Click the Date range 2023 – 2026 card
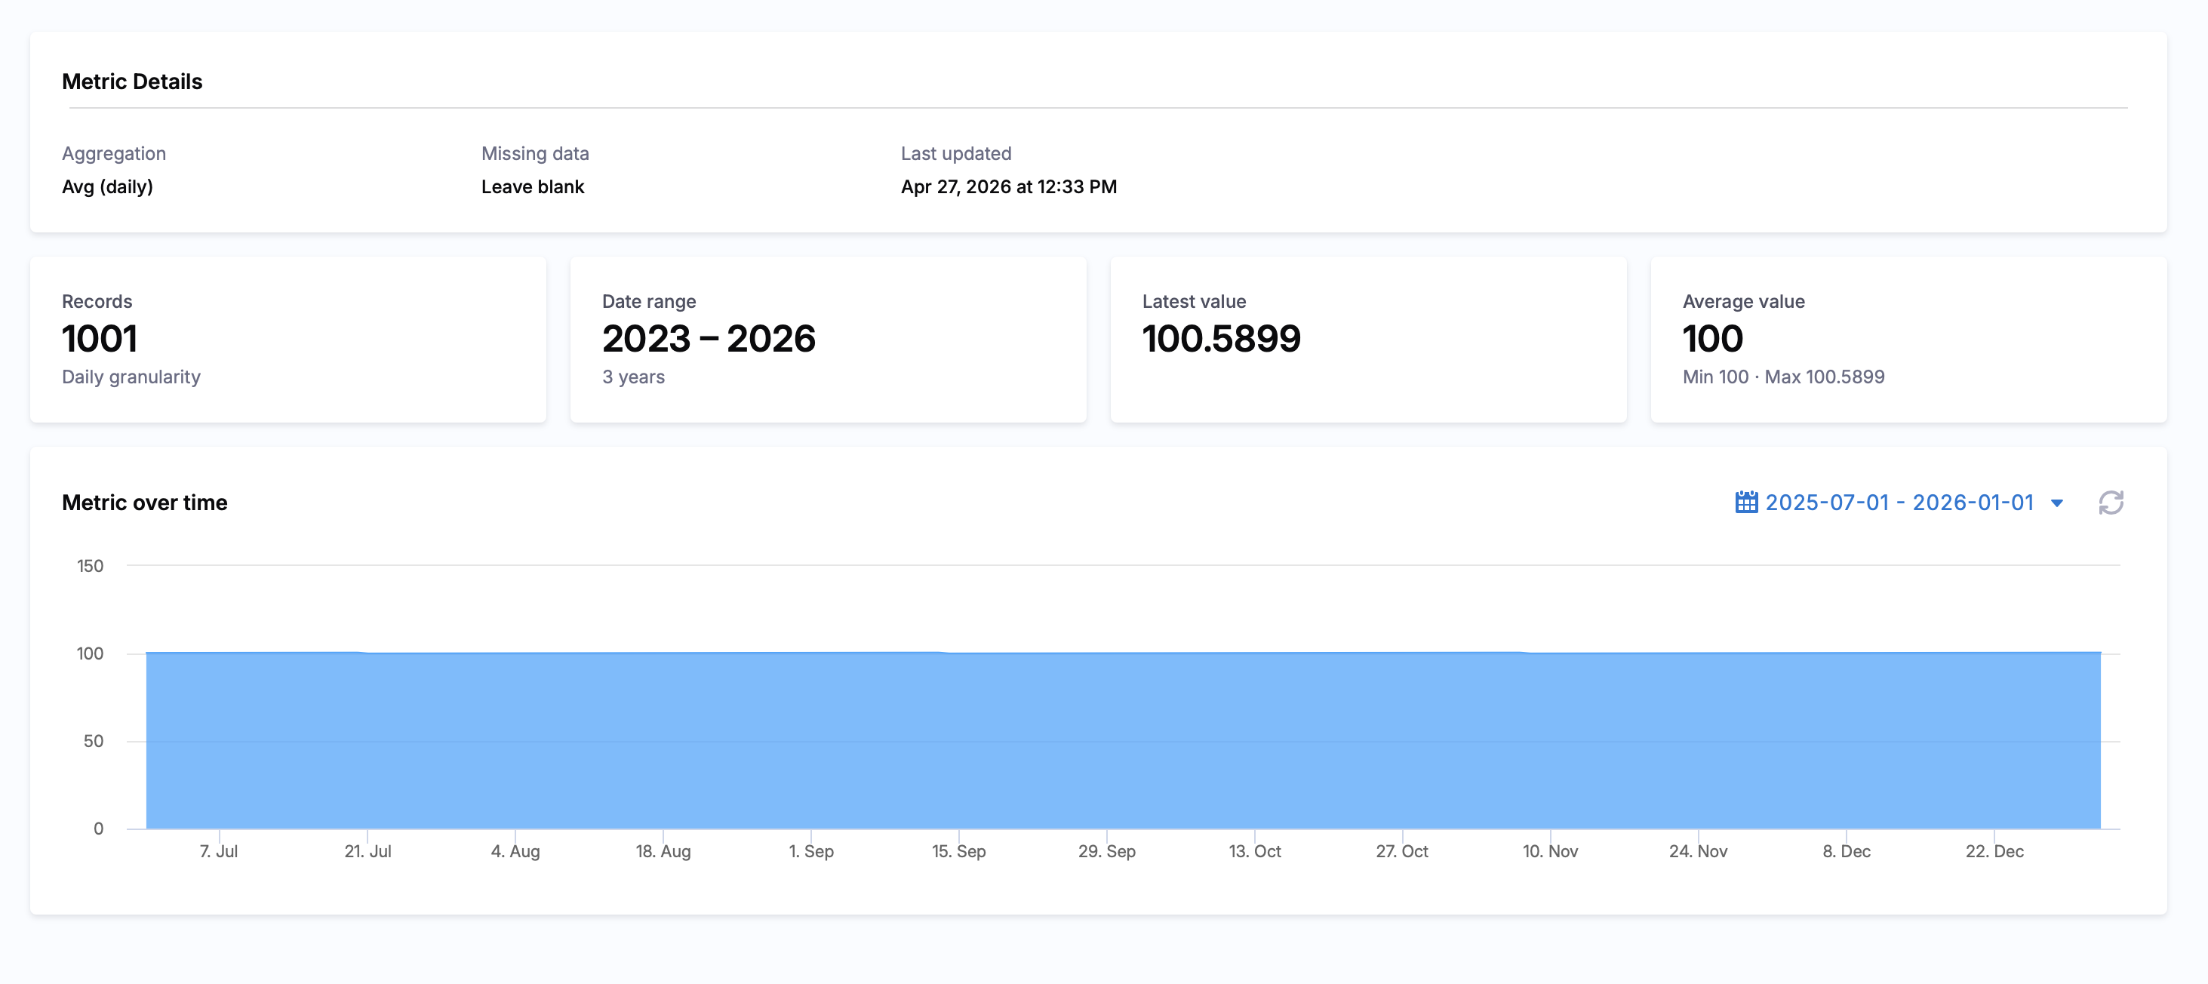Screen dimensions: 2208x984 (828, 340)
